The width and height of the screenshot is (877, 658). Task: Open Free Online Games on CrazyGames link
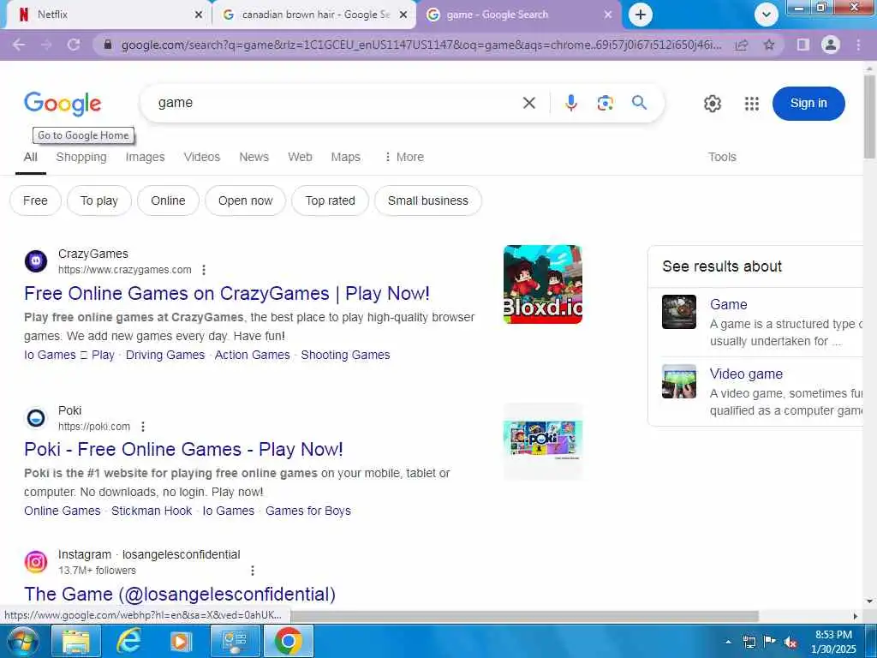[226, 294]
